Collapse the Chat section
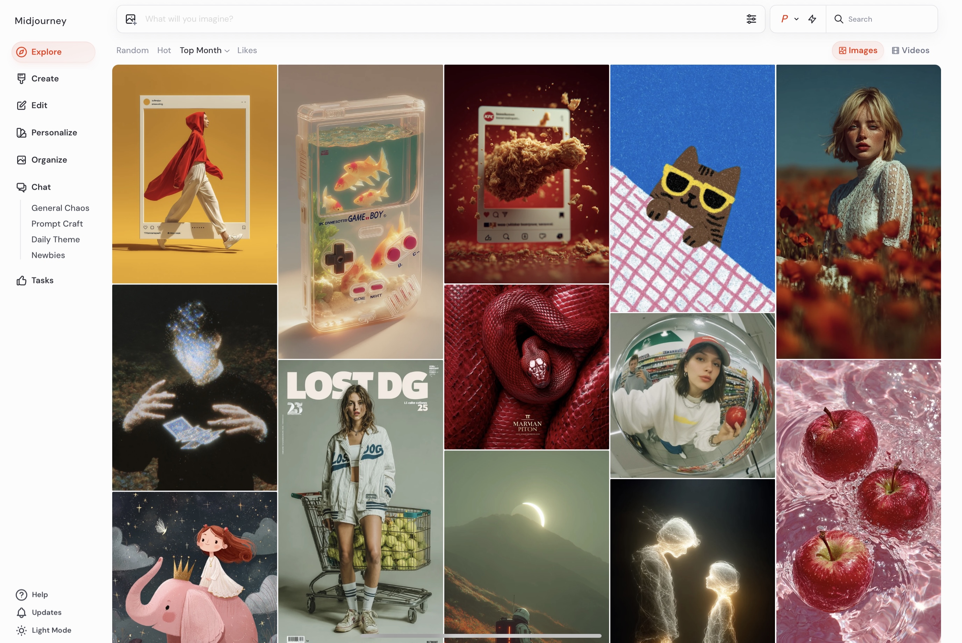 (x=41, y=187)
